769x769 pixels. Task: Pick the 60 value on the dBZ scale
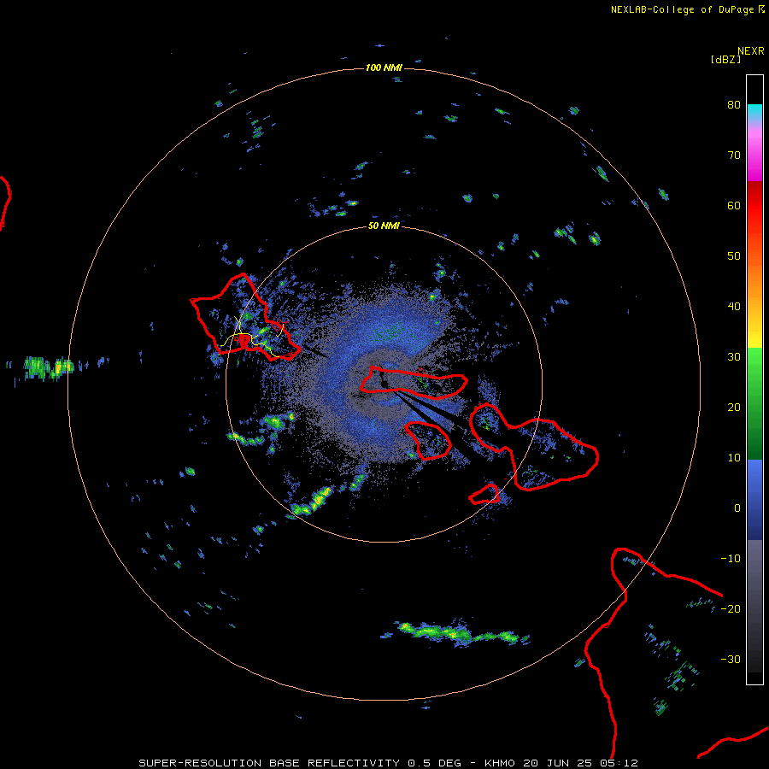click(734, 205)
